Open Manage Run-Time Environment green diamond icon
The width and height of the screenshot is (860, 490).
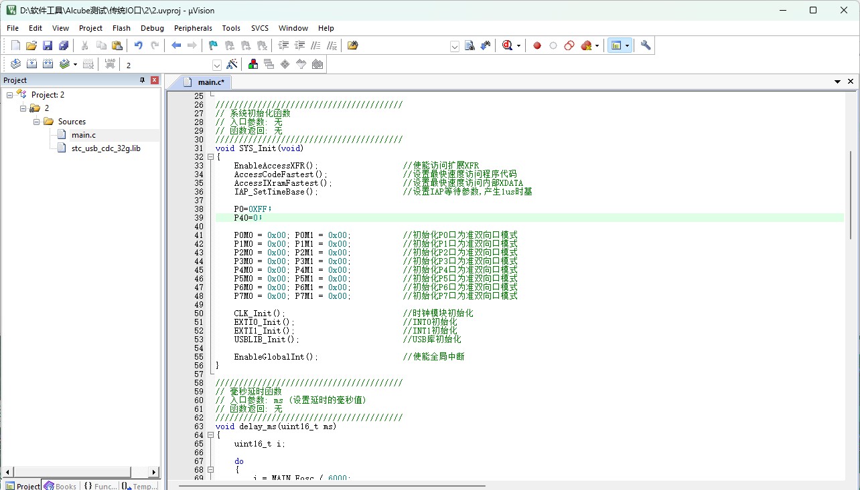pos(285,64)
